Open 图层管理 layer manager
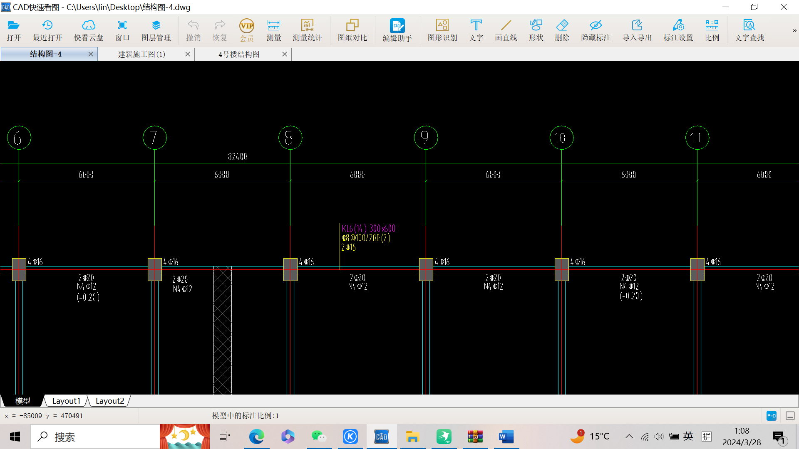 pyautogui.click(x=156, y=30)
